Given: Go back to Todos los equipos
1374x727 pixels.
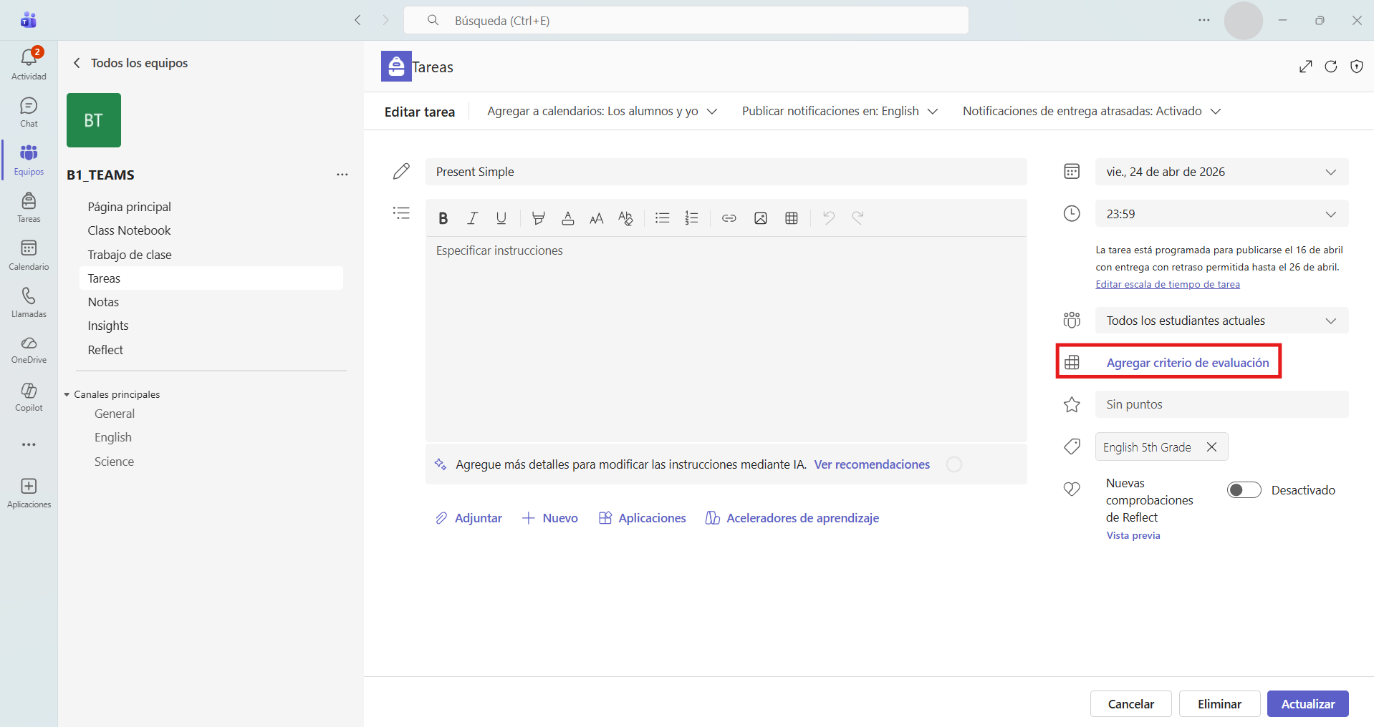Looking at the screenshot, I should point(130,63).
